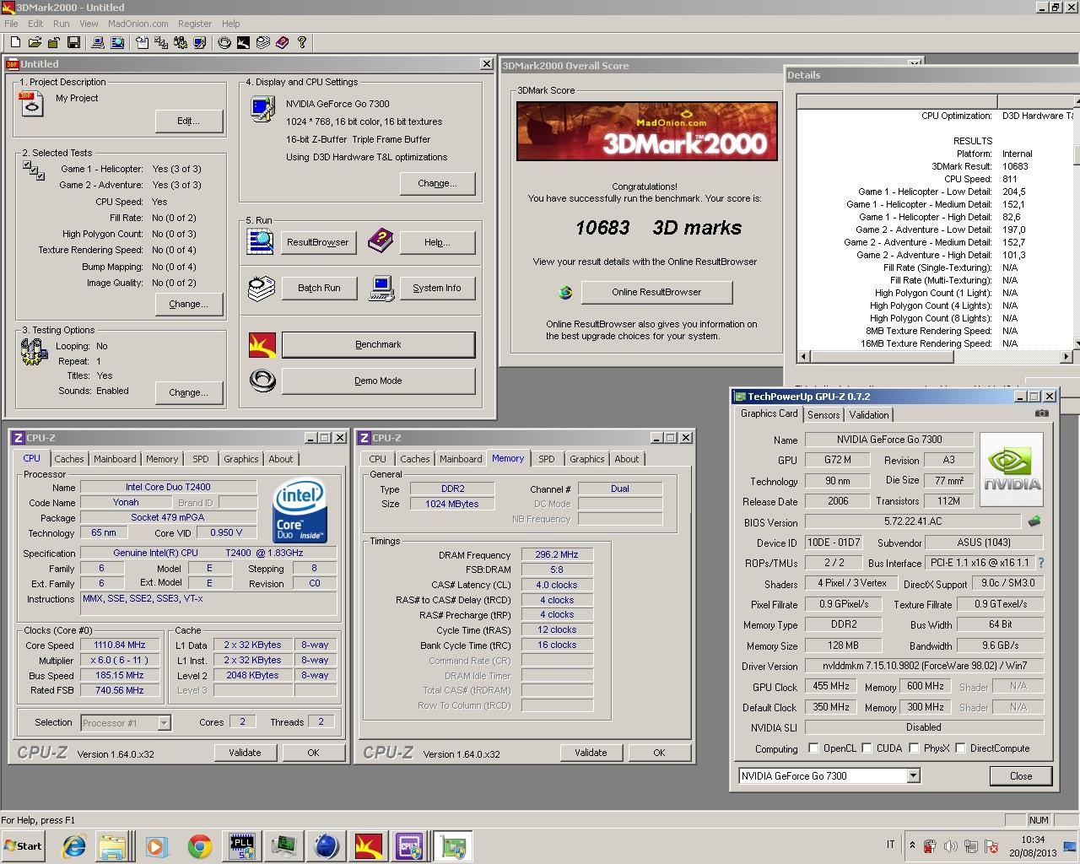Click the New project toolbar icon
Screen dimensions: 1080x864
(x=15, y=42)
